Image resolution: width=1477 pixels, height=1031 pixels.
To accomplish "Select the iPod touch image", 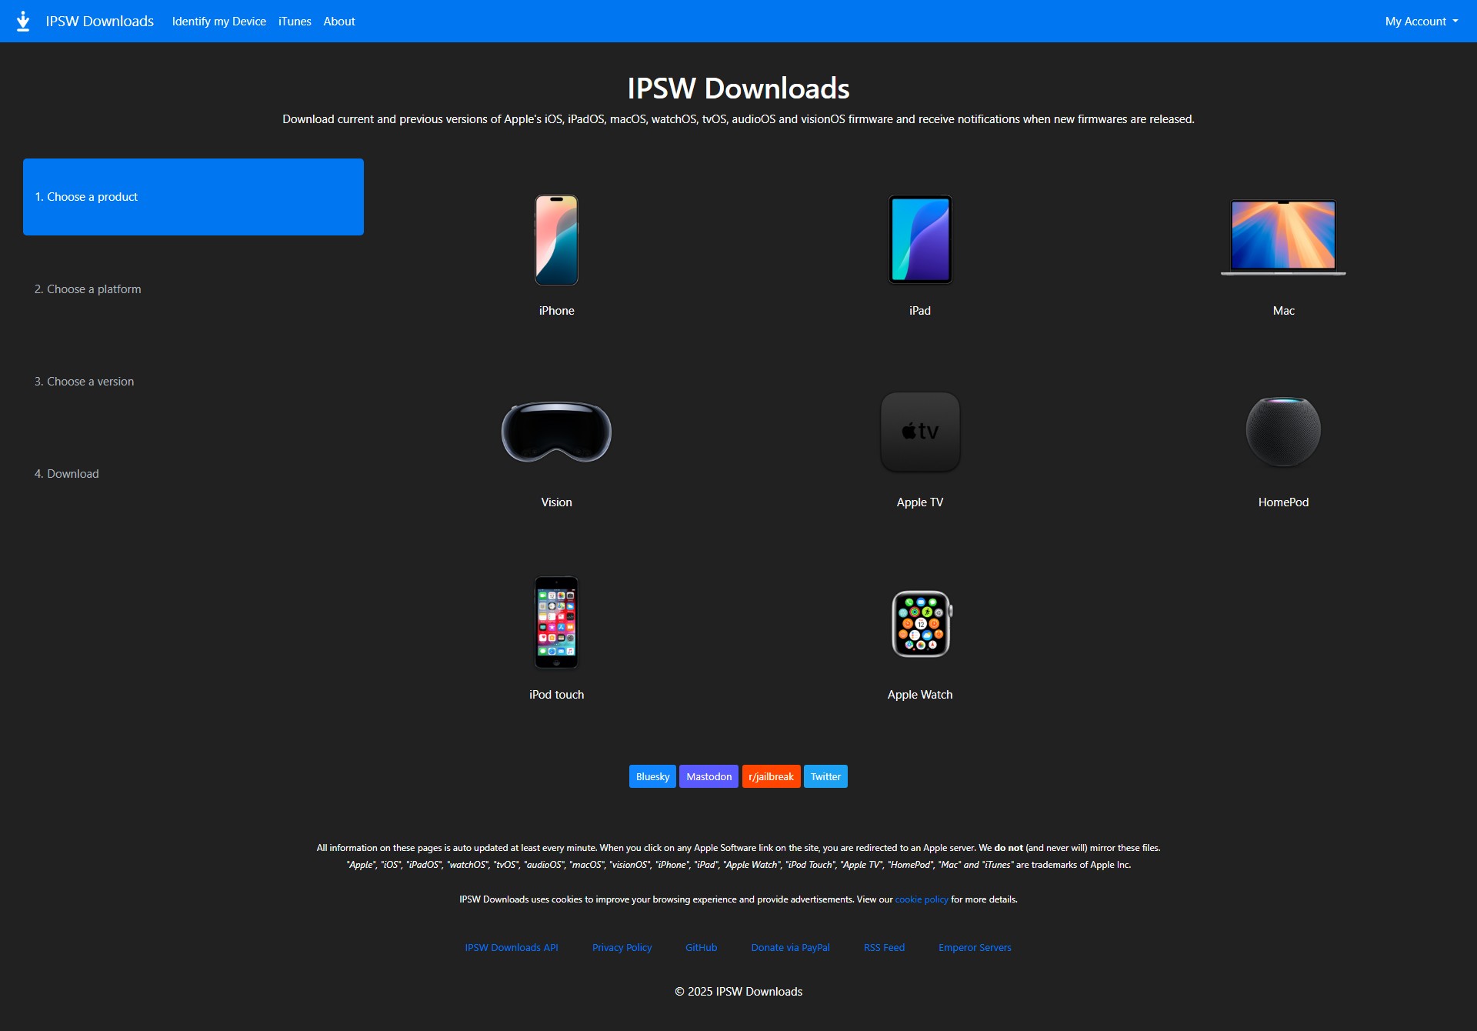I will 556,622.
